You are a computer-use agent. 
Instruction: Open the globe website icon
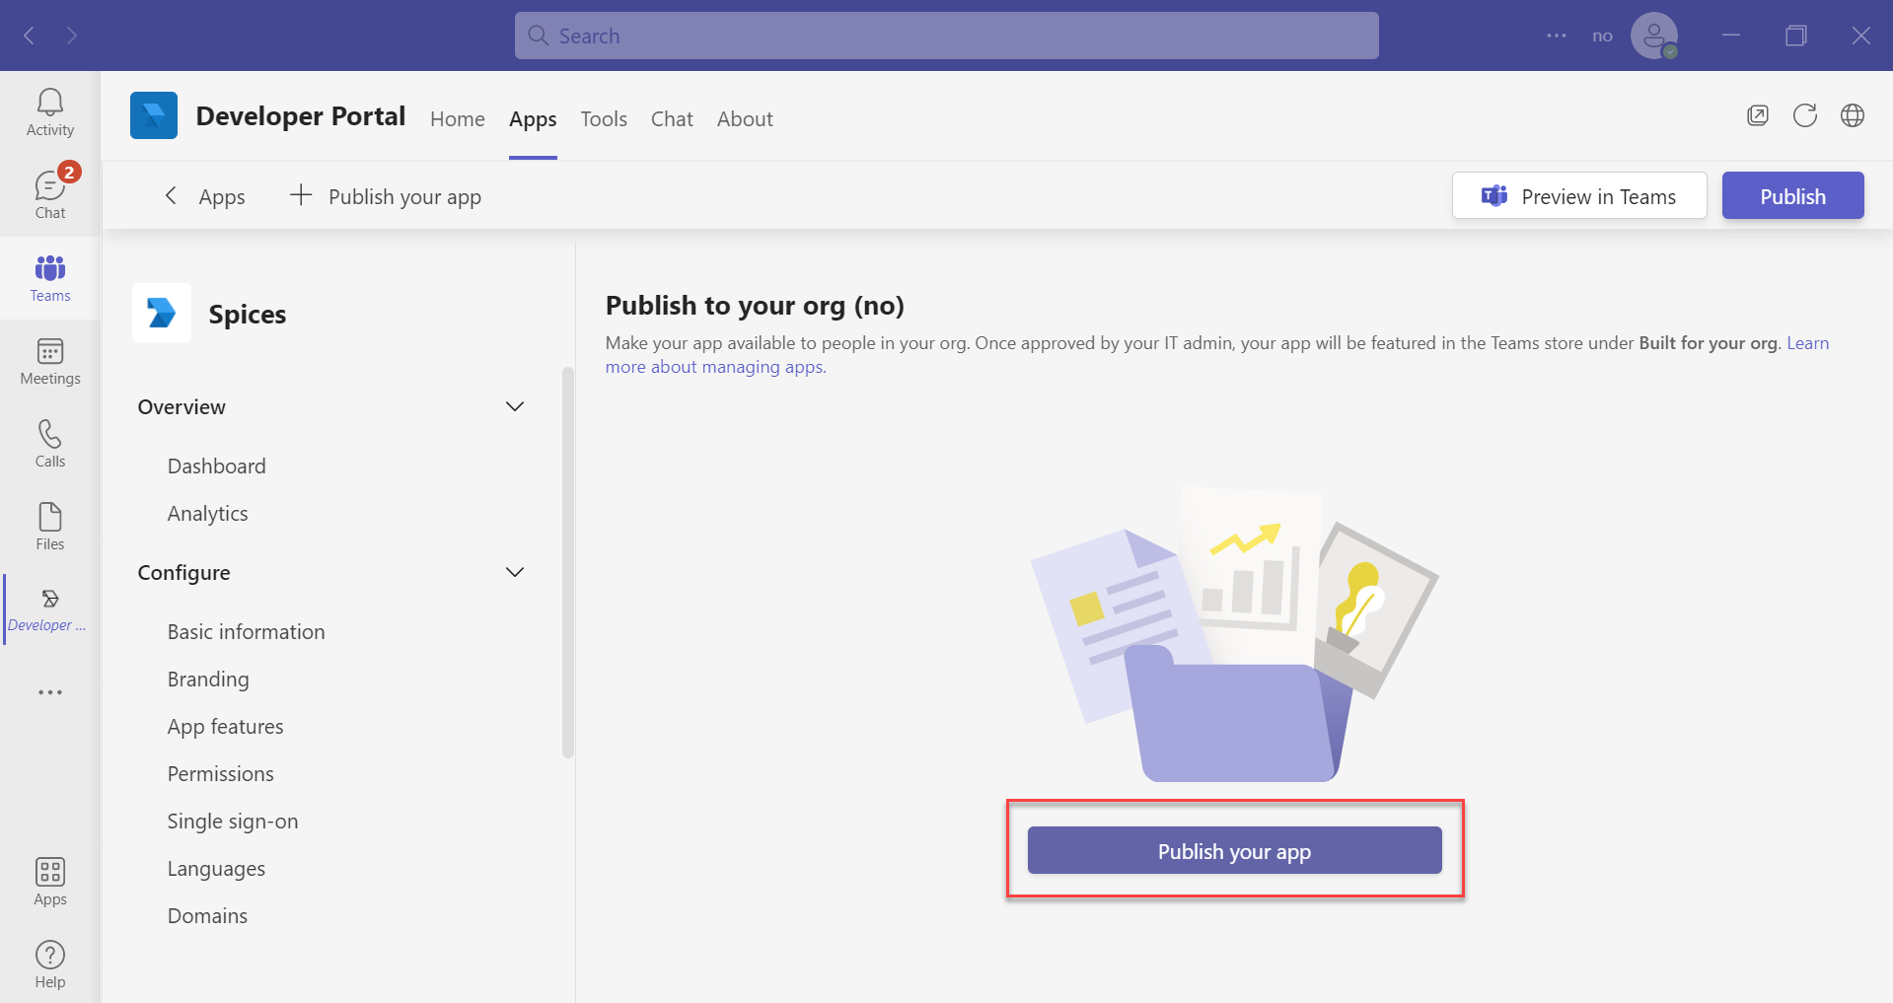coord(1853,115)
